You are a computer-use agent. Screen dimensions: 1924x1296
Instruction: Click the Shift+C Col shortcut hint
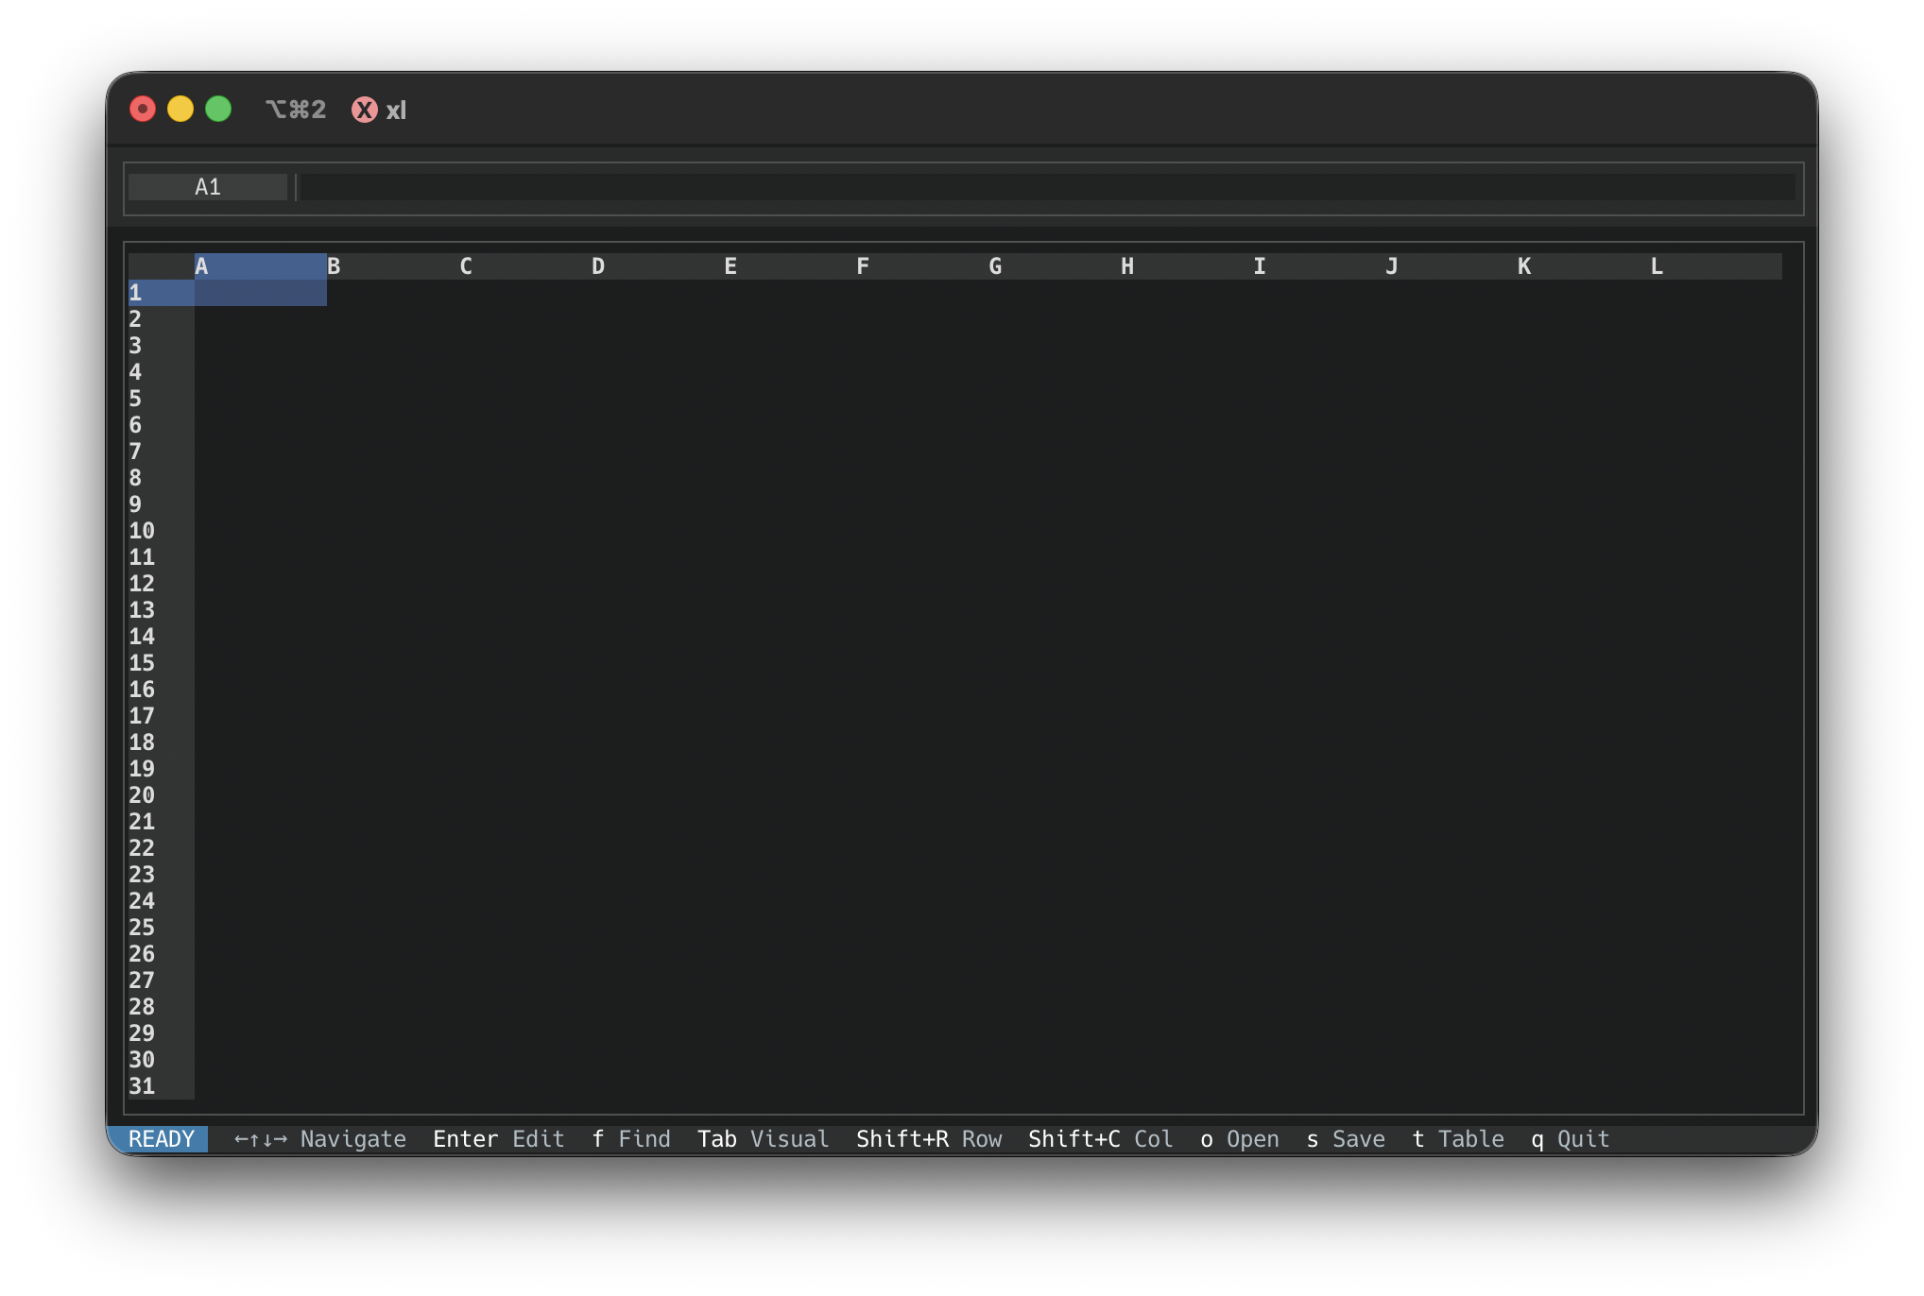point(1101,1139)
